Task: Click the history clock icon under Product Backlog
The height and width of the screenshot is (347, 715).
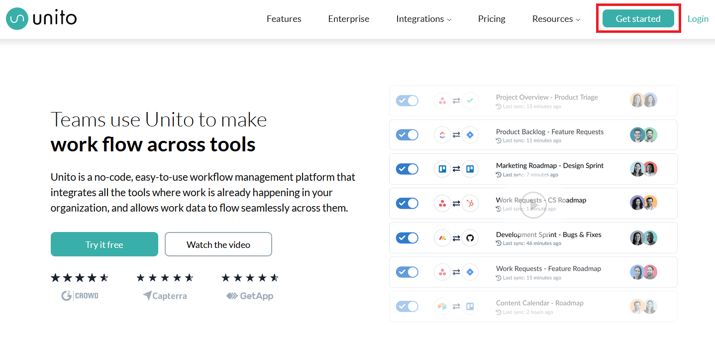Action: point(499,141)
